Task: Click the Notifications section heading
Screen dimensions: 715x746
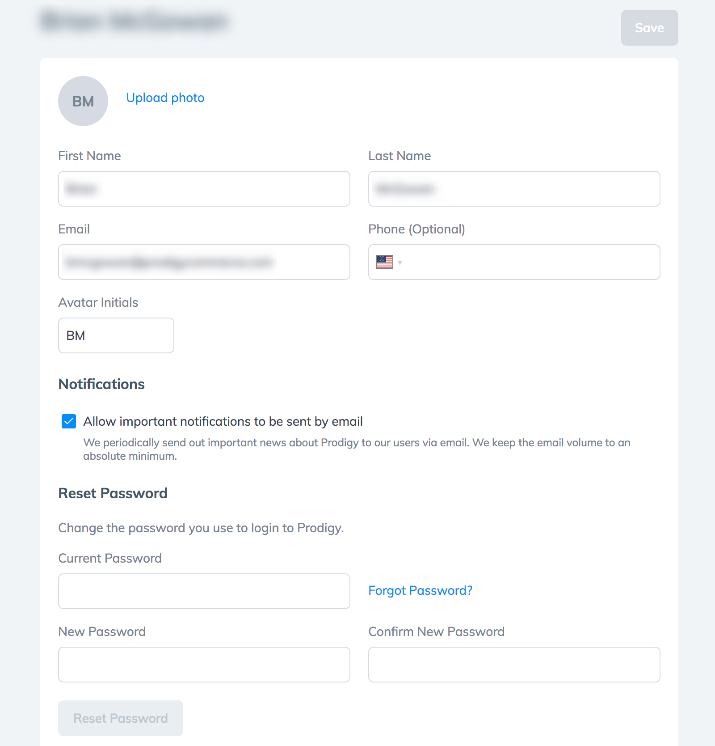Action: point(101,384)
